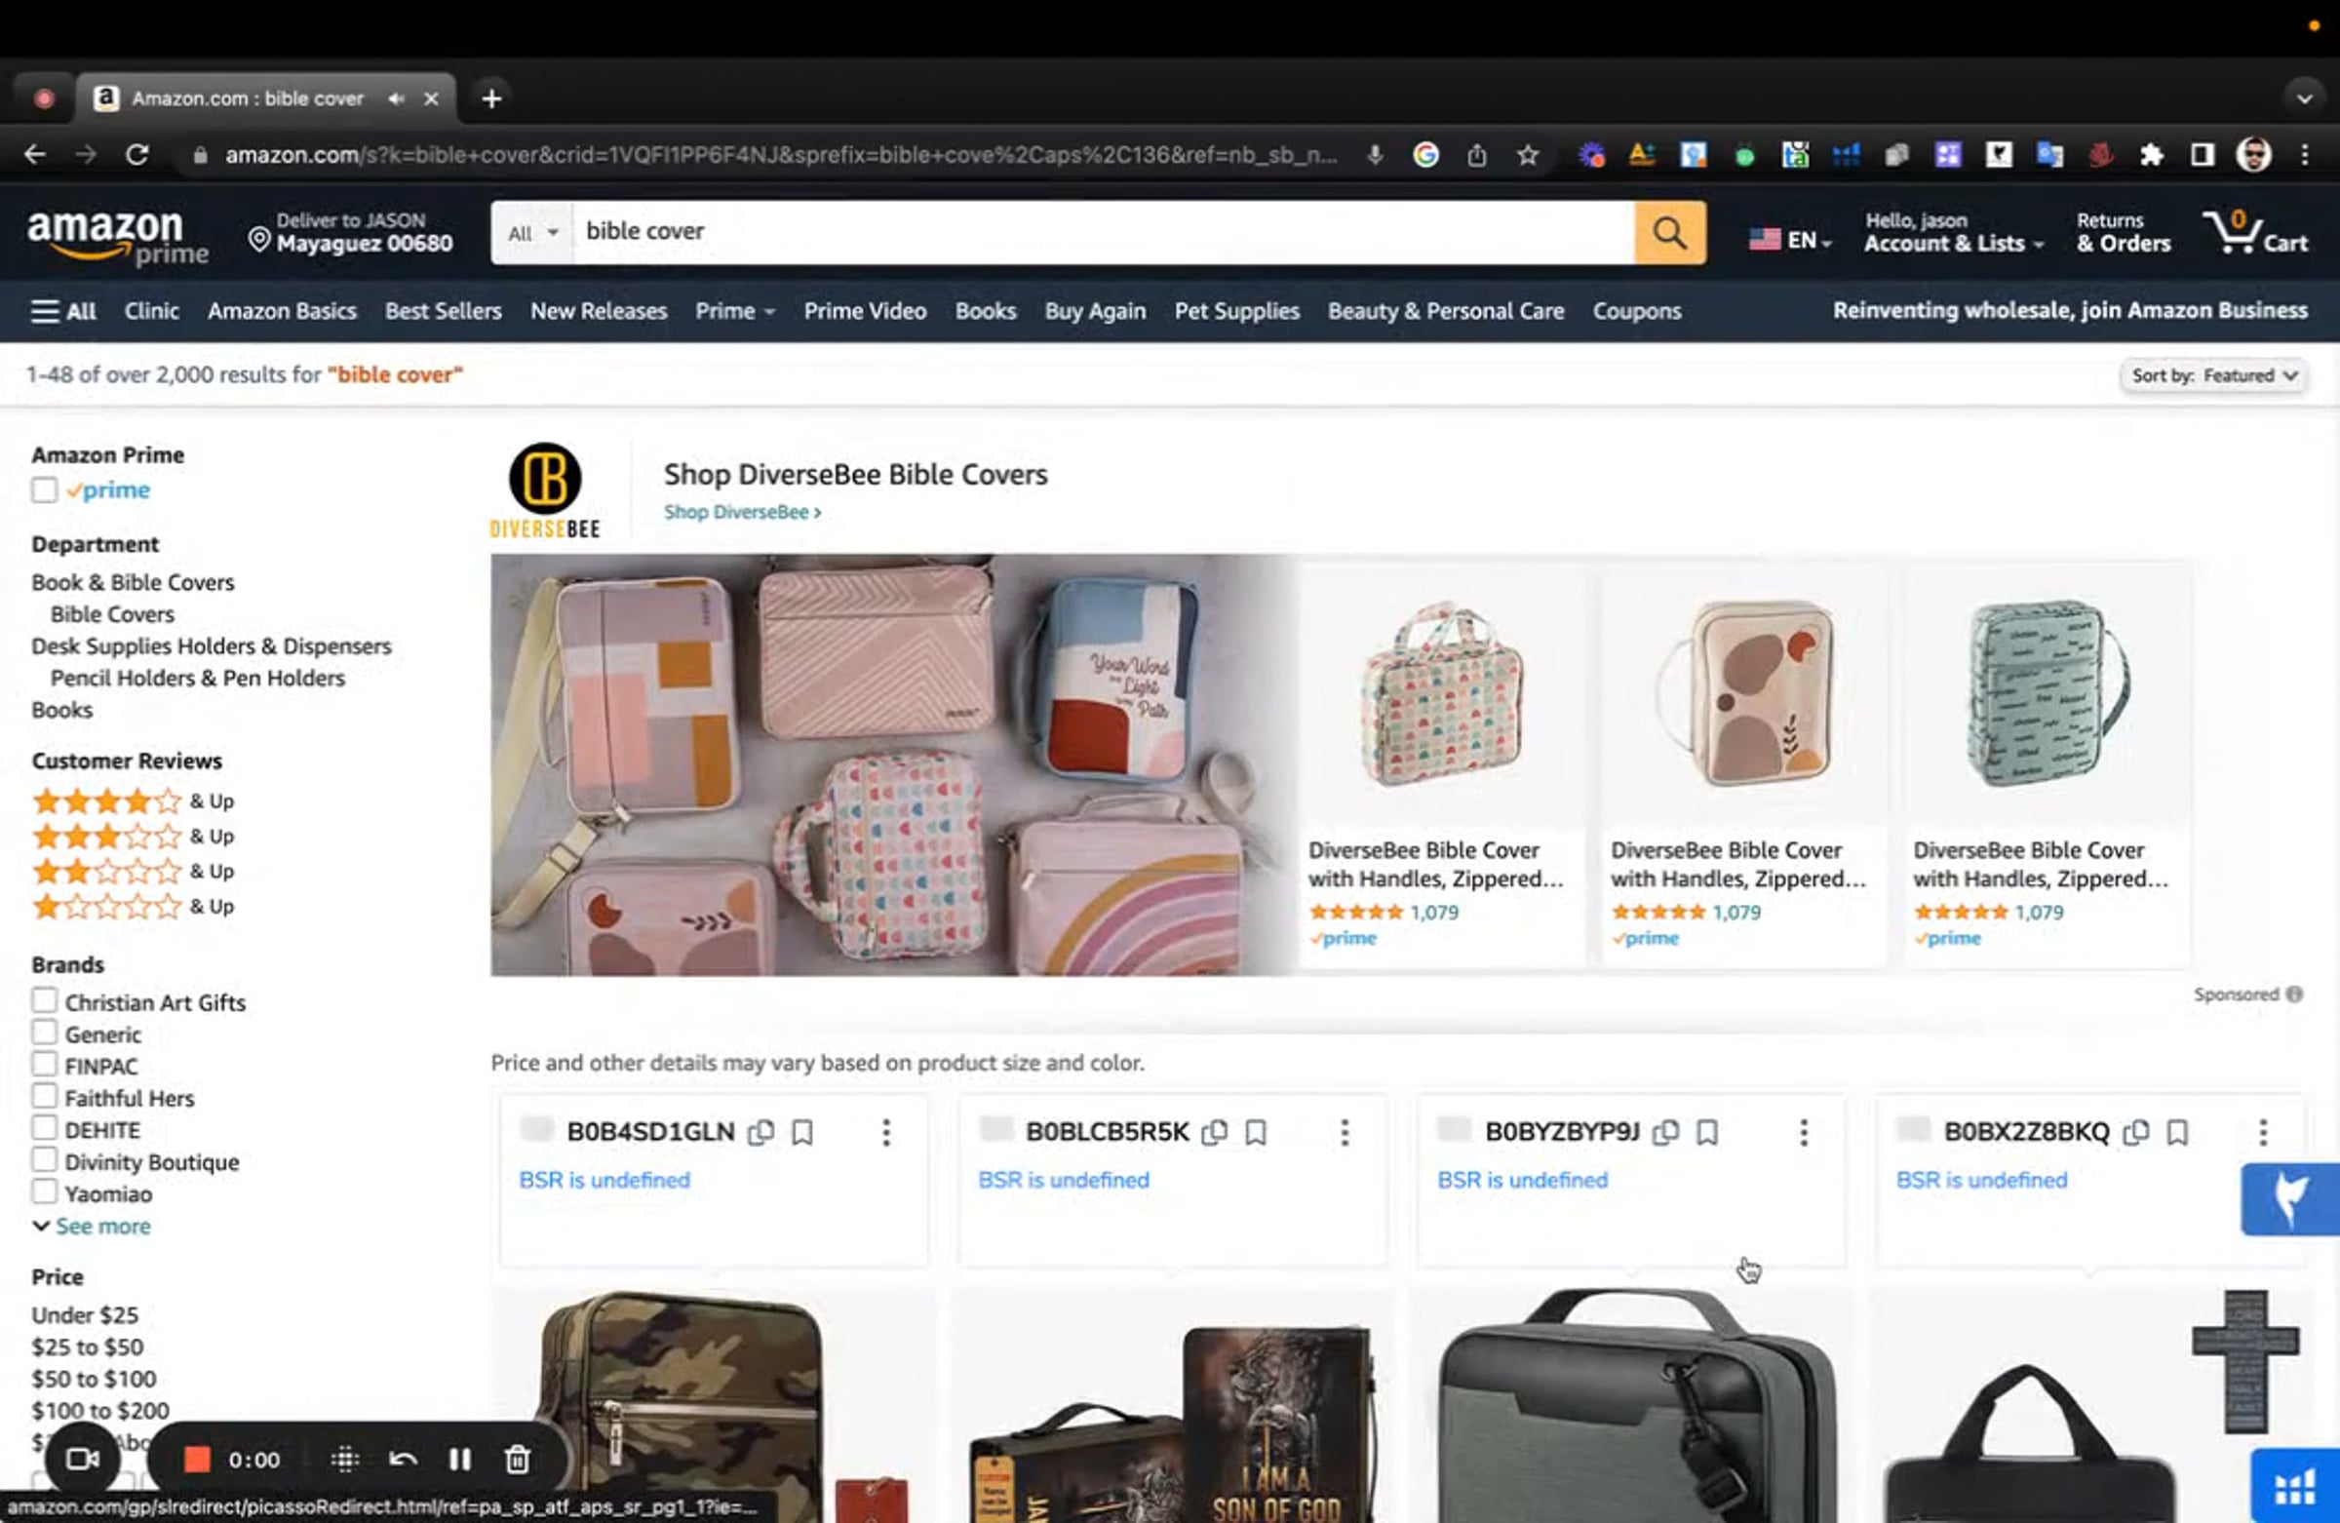Delete the recording with trash icon
Image resolution: width=2340 pixels, height=1523 pixels.
(x=517, y=1460)
